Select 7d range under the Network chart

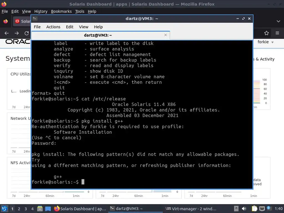[x=14, y=151]
